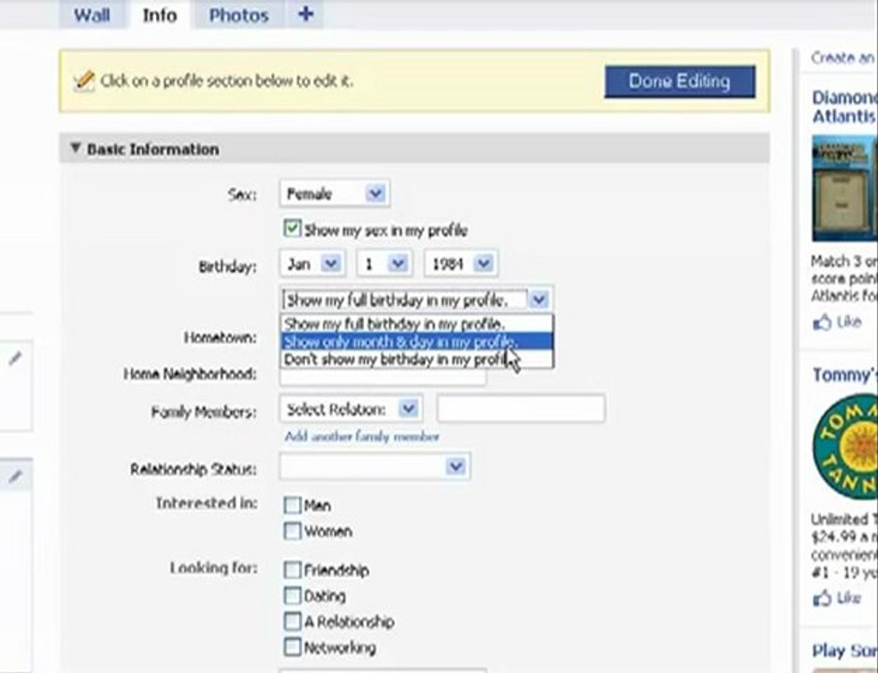This screenshot has width=878, height=673.
Task: Switch to the Info tab
Action: [x=160, y=15]
